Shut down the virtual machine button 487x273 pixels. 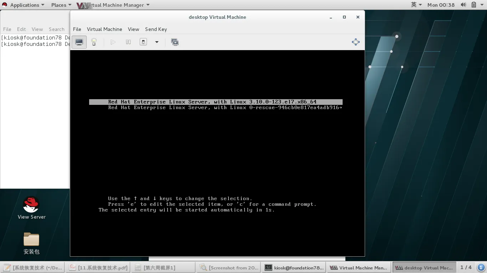pos(143,42)
